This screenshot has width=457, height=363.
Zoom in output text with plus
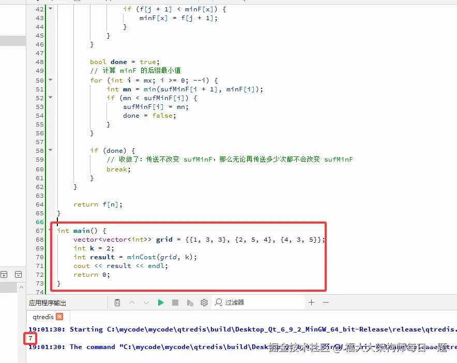point(311,303)
